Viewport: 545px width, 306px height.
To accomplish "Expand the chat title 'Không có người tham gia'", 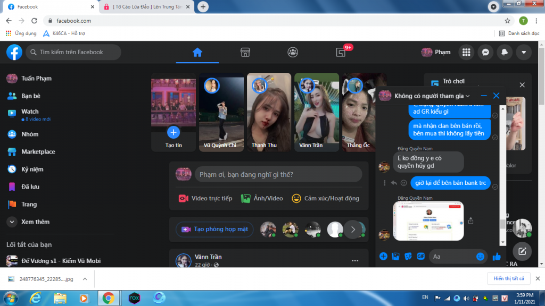I will coord(432,96).
